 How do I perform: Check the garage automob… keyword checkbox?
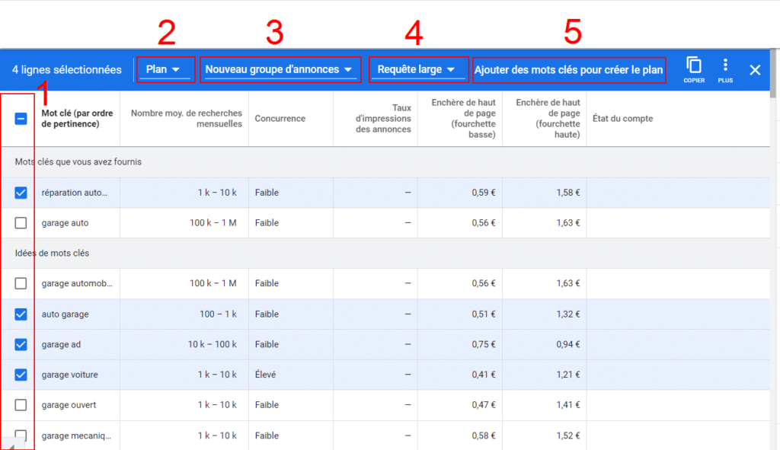pos(21,283)
